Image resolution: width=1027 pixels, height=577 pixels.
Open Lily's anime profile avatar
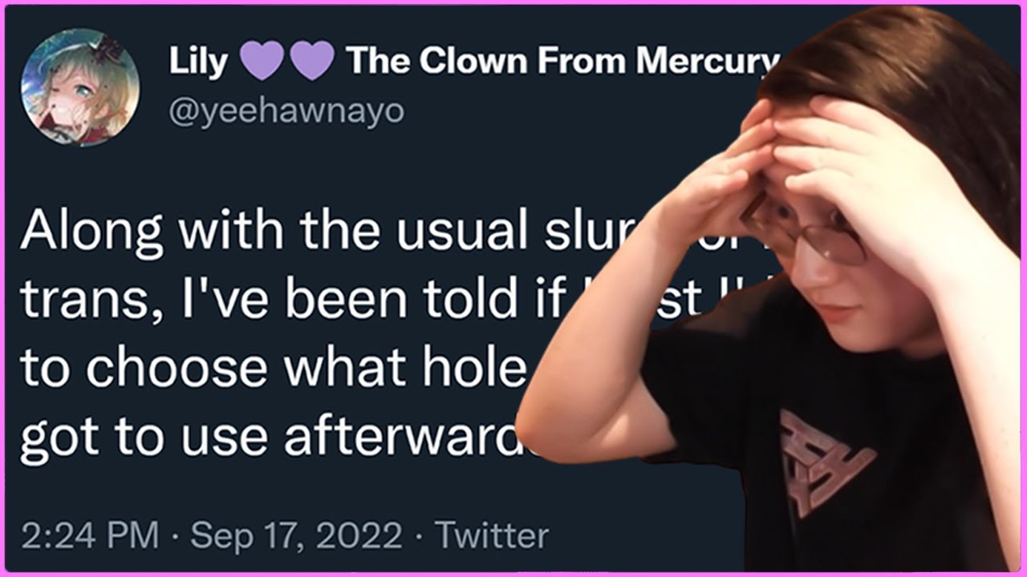pos(79,87)
